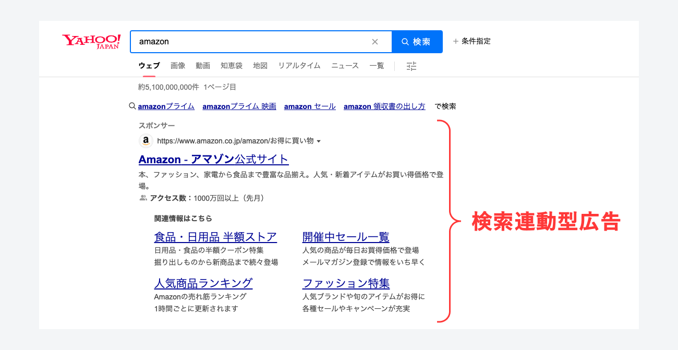Screen dimensions: 678x350
Task: Click the people icon next to アクセス数
Action: [x=143, y=198]
